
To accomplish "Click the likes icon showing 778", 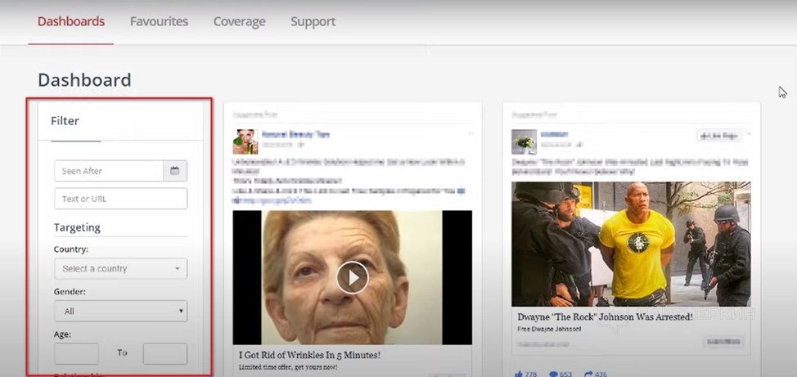I will point(519,375).
